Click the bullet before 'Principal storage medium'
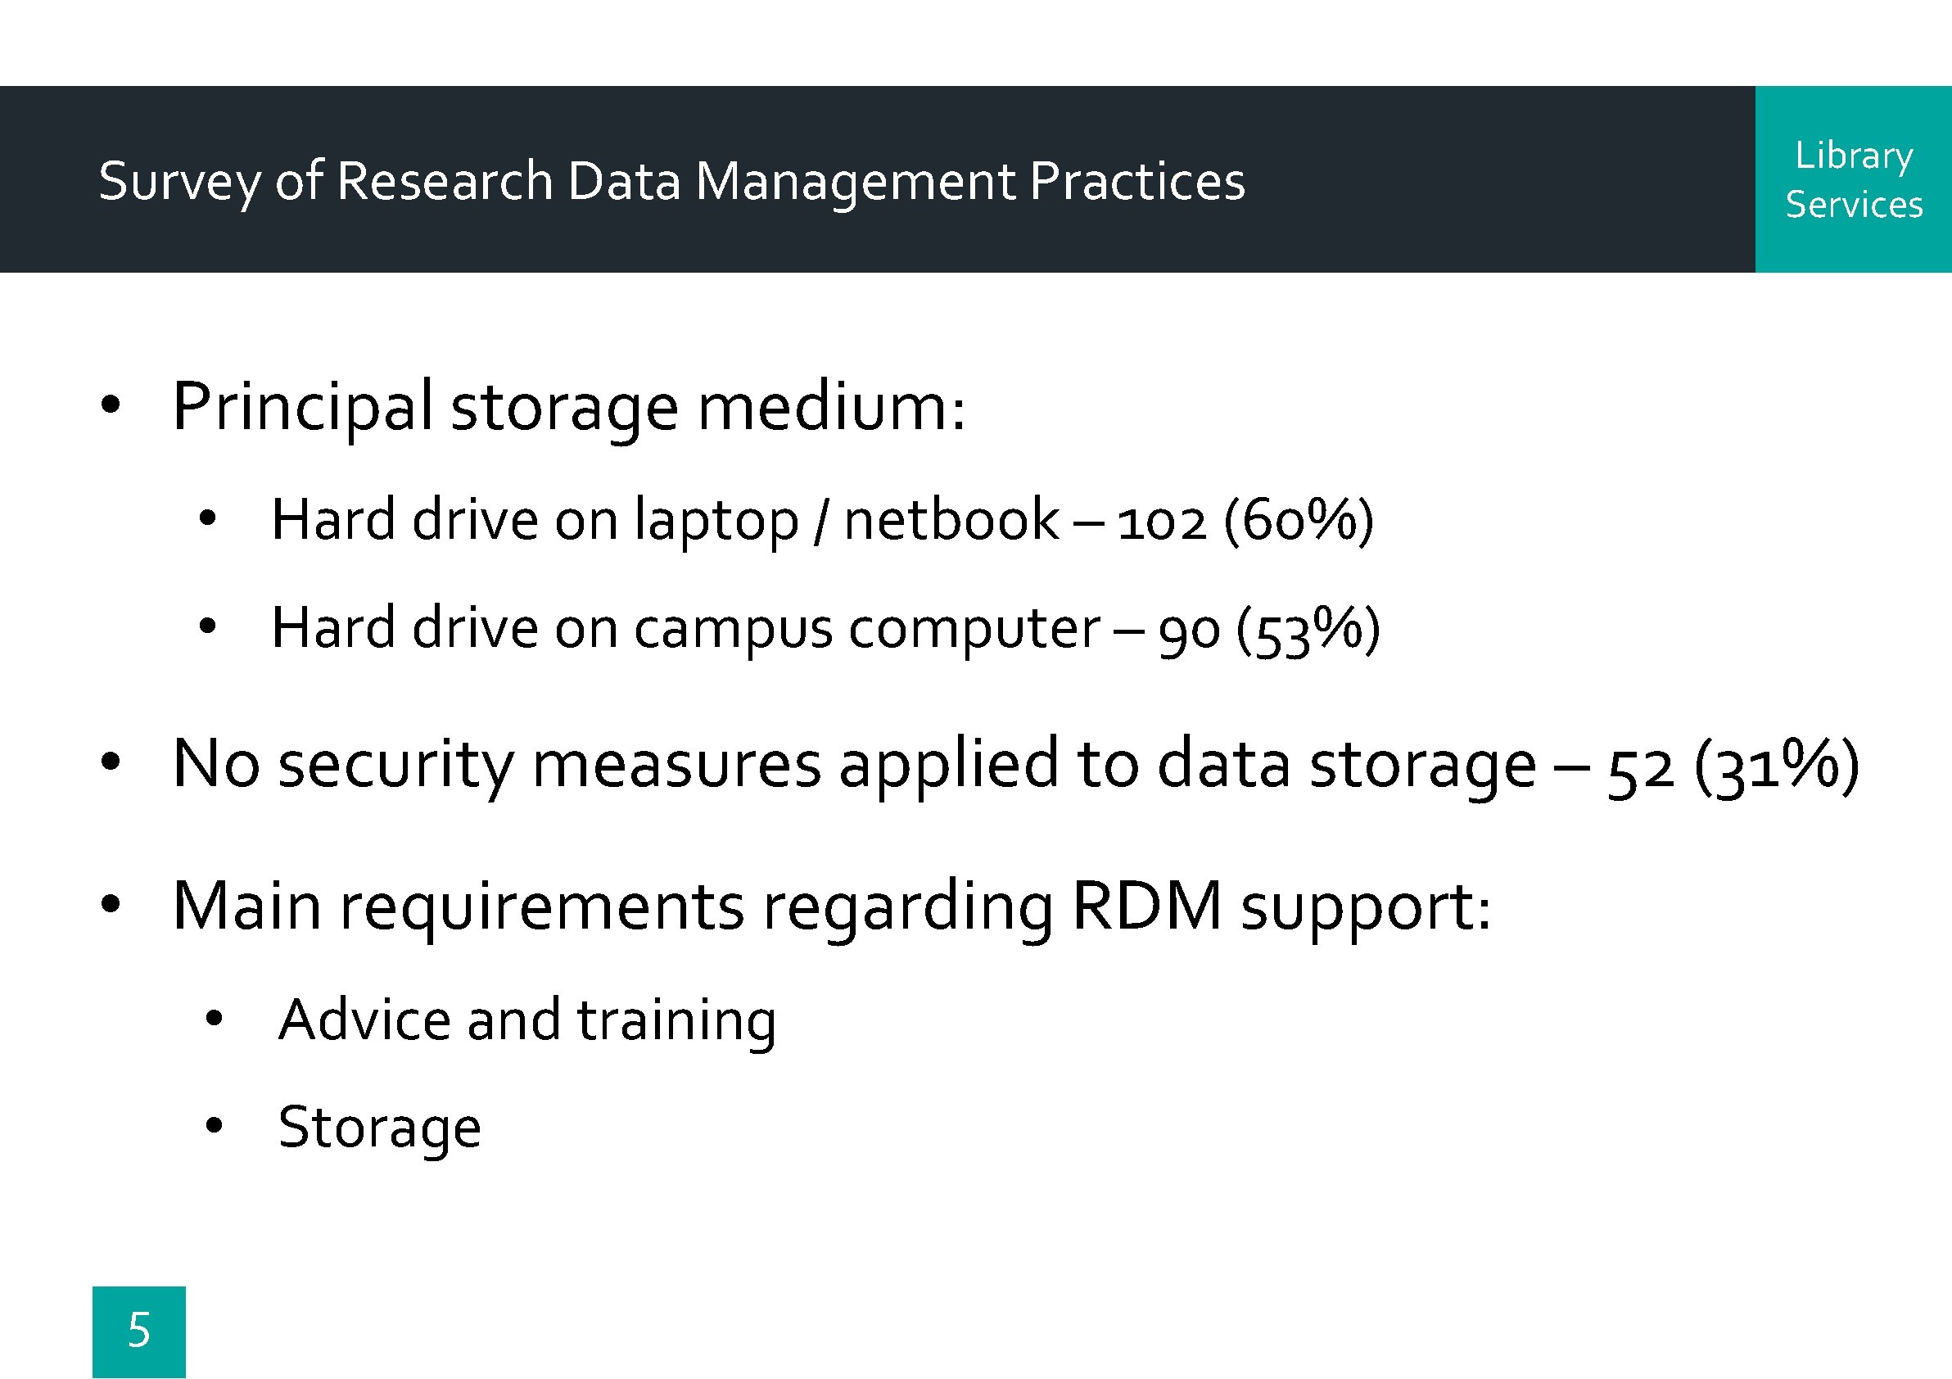 click(x=111, y=405)
